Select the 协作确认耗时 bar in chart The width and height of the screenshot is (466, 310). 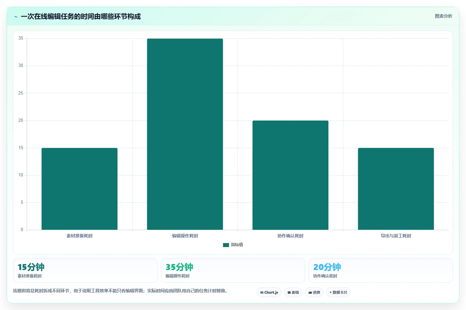pos(290,175)
